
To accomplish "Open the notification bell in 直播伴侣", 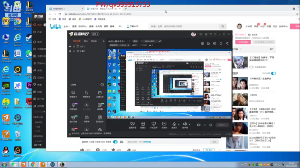I will pyautogui.click(x=221, y=43).
